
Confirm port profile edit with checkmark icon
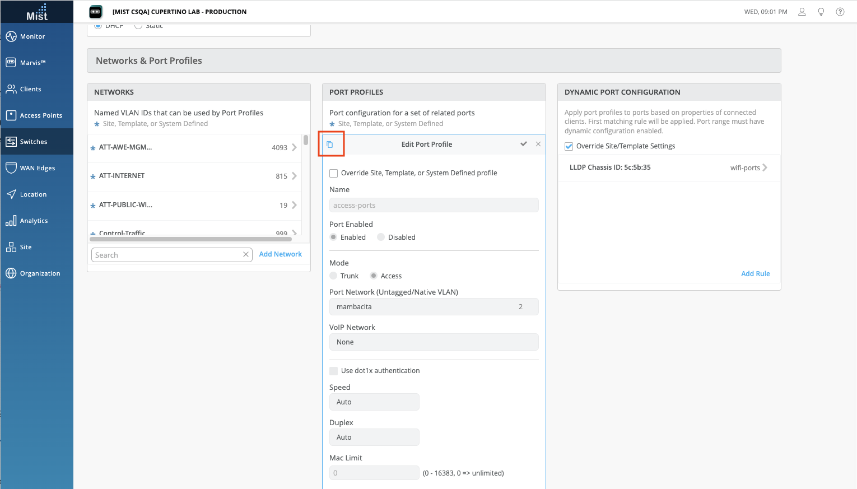[523, 144]
